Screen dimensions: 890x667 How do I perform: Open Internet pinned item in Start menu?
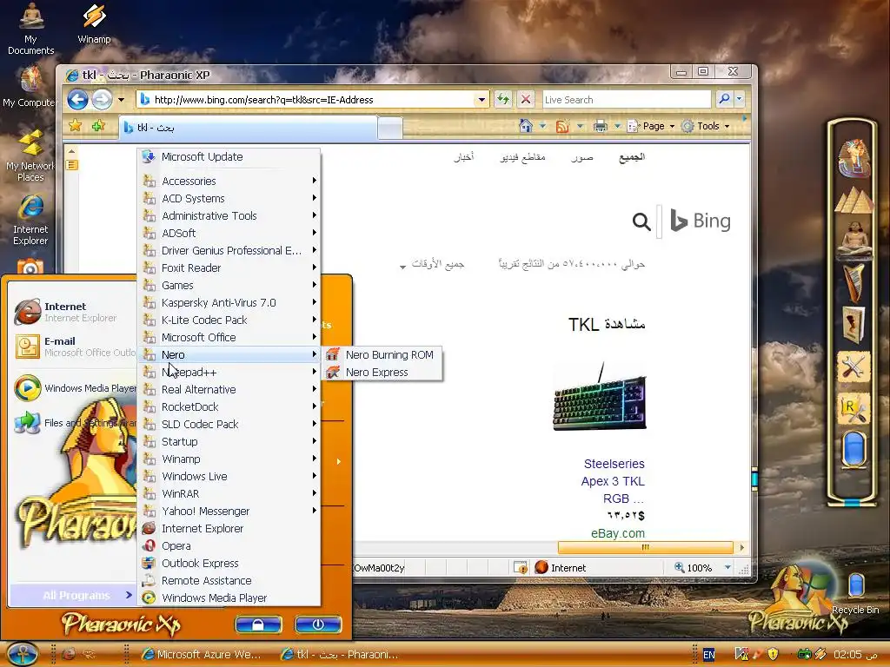click(x=73, y=312)
